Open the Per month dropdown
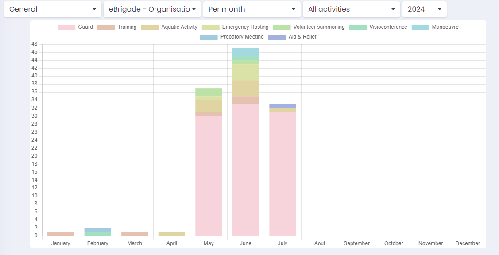 pyautogui.click(x=252, y=9)
